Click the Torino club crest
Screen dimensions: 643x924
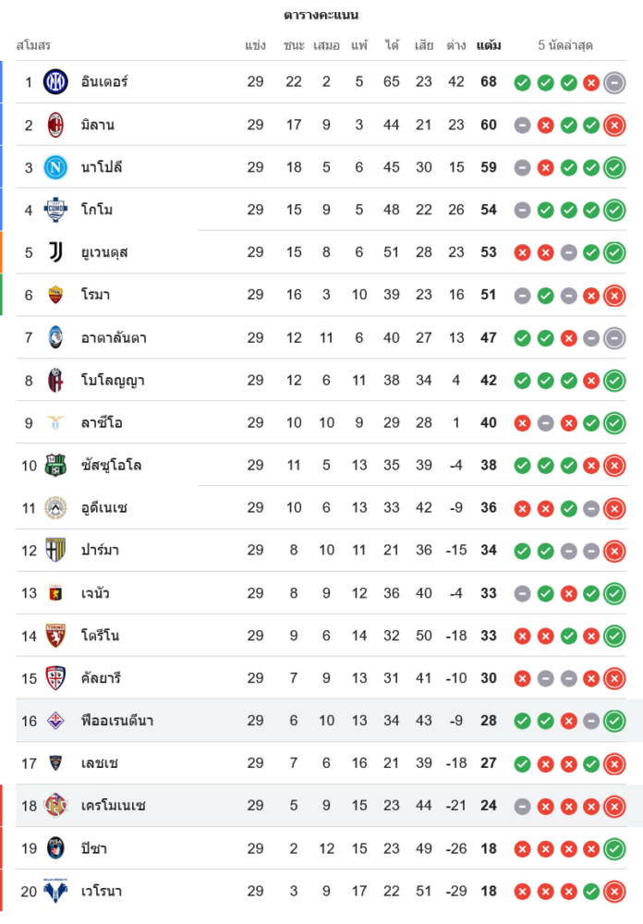55,636
